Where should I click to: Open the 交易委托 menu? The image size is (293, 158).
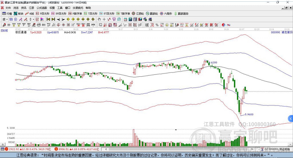[78, 8]
